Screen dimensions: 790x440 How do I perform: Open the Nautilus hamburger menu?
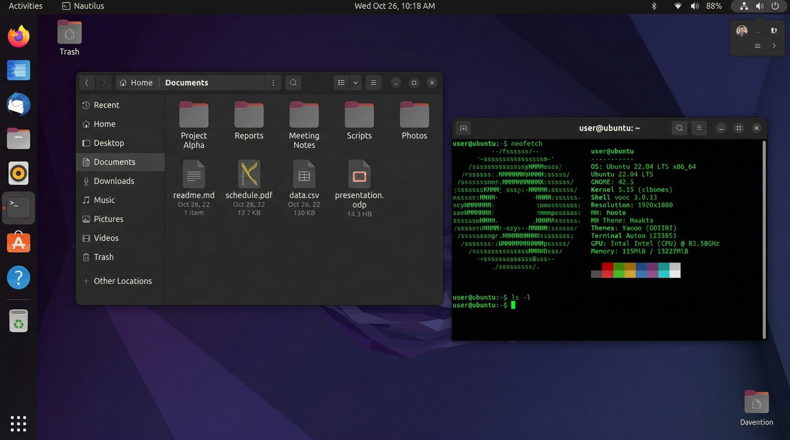pos(373,83)
